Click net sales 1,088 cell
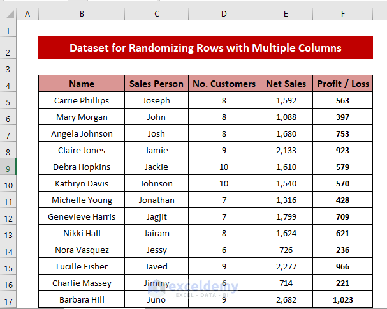This screenshot has height=309, width=387. (286, 117)
